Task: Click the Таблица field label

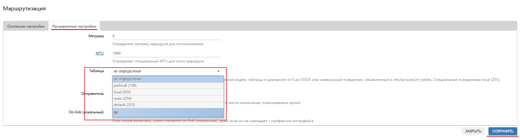Action: coord(96,71)
